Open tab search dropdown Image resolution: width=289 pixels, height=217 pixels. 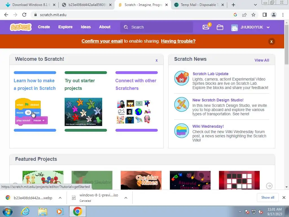[255, 5]
